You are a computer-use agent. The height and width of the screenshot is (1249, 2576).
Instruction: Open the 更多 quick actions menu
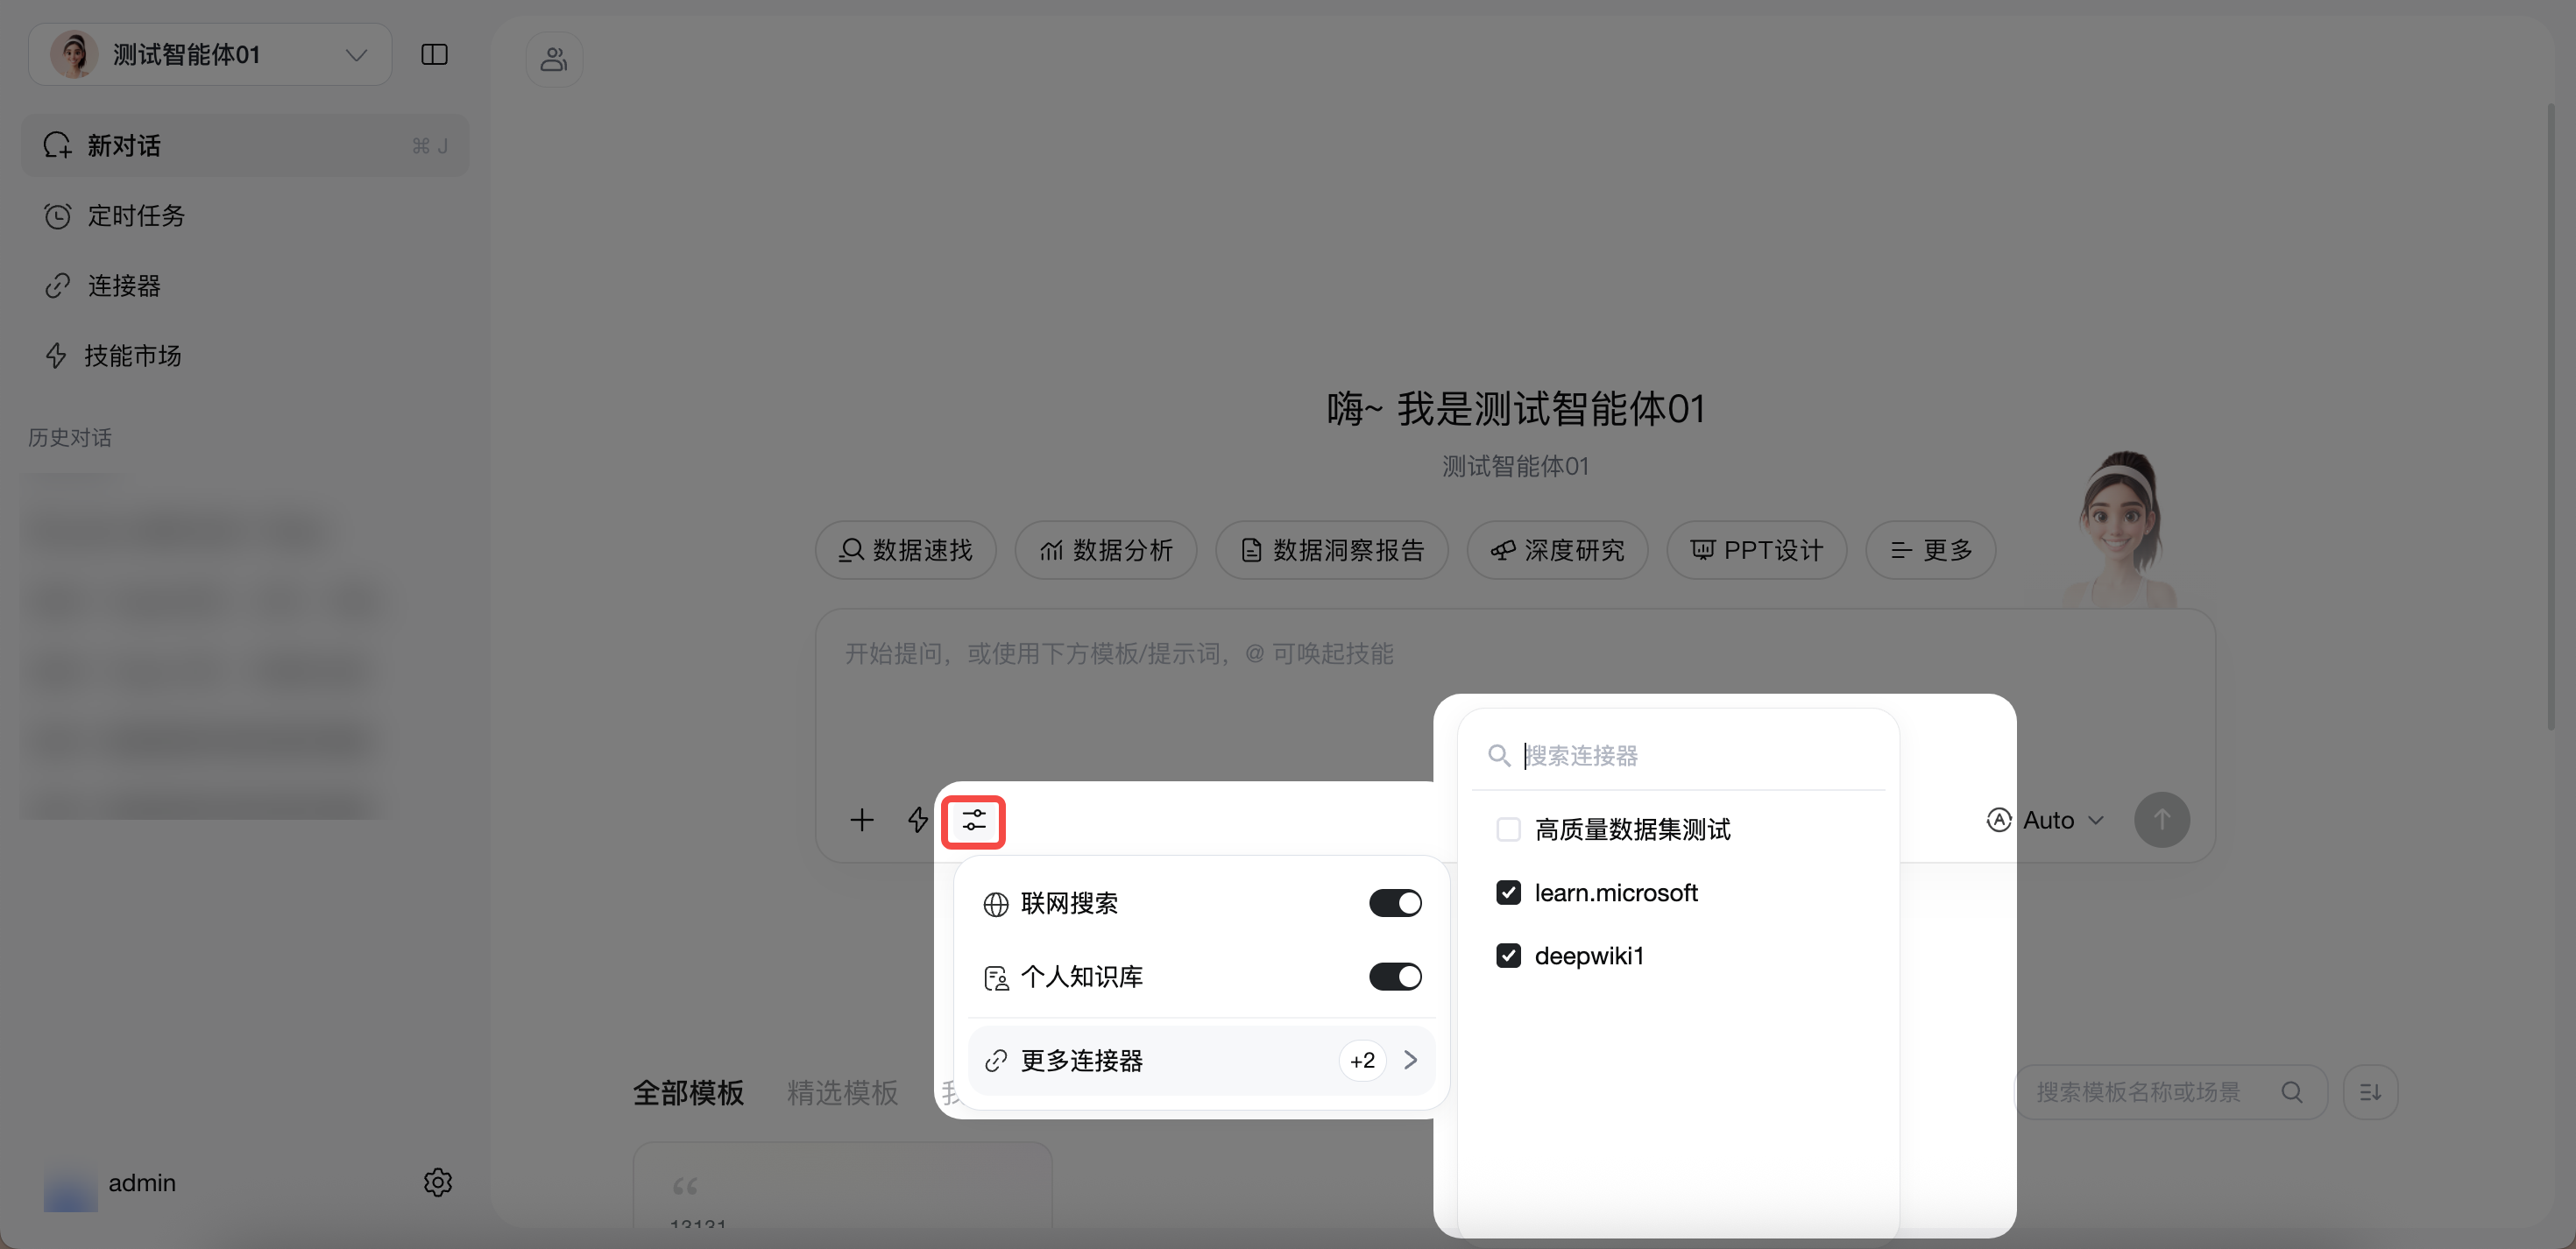[1930, 550]
